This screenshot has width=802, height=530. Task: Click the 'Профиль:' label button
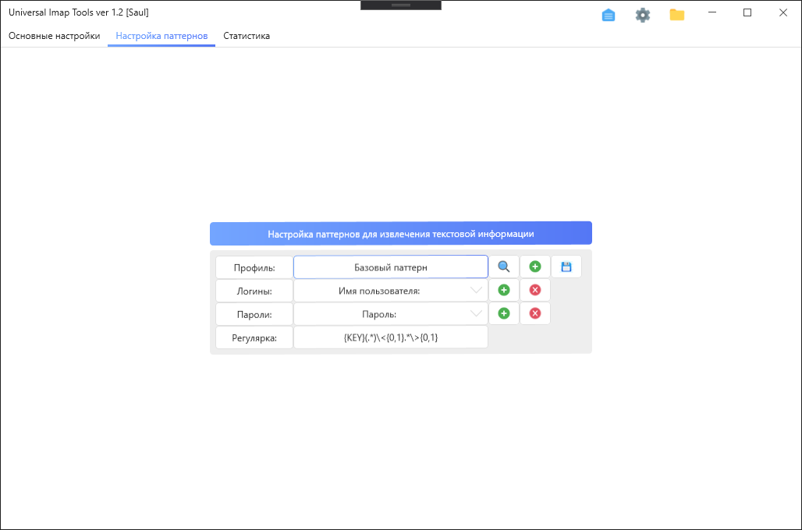254,267
